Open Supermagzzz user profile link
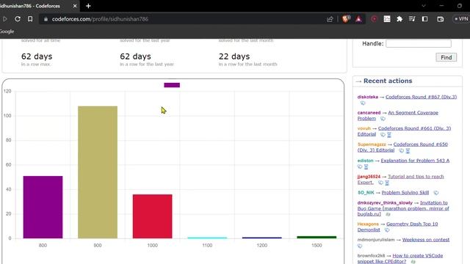Viewport: 470px width, 264px height. pos(372,144)
